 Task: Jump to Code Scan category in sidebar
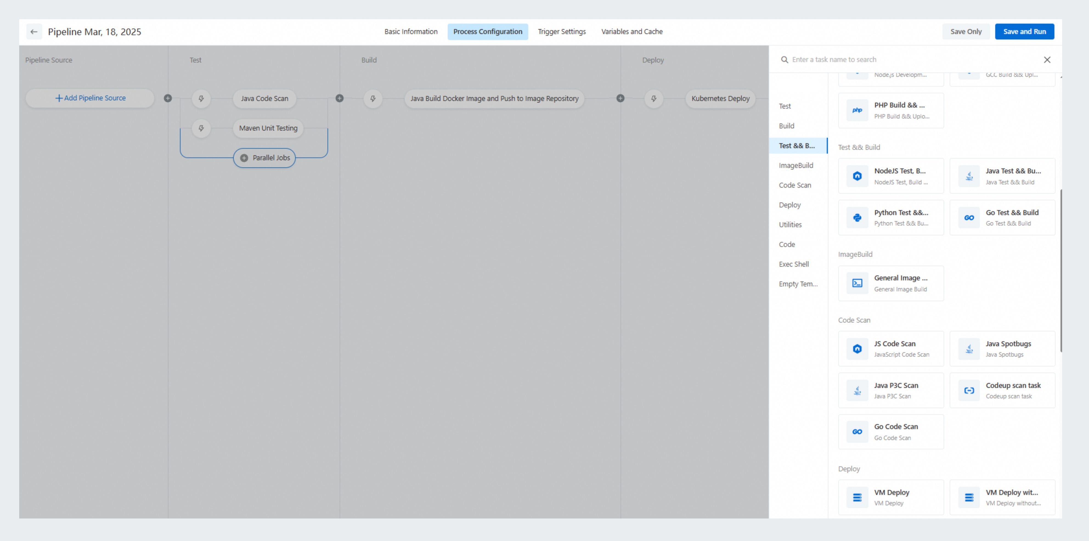795,185
